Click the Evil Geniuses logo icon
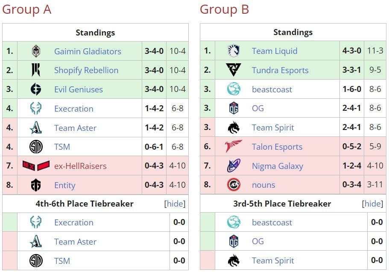Viewport: 389px width, 272px height. tap(36, 89)
